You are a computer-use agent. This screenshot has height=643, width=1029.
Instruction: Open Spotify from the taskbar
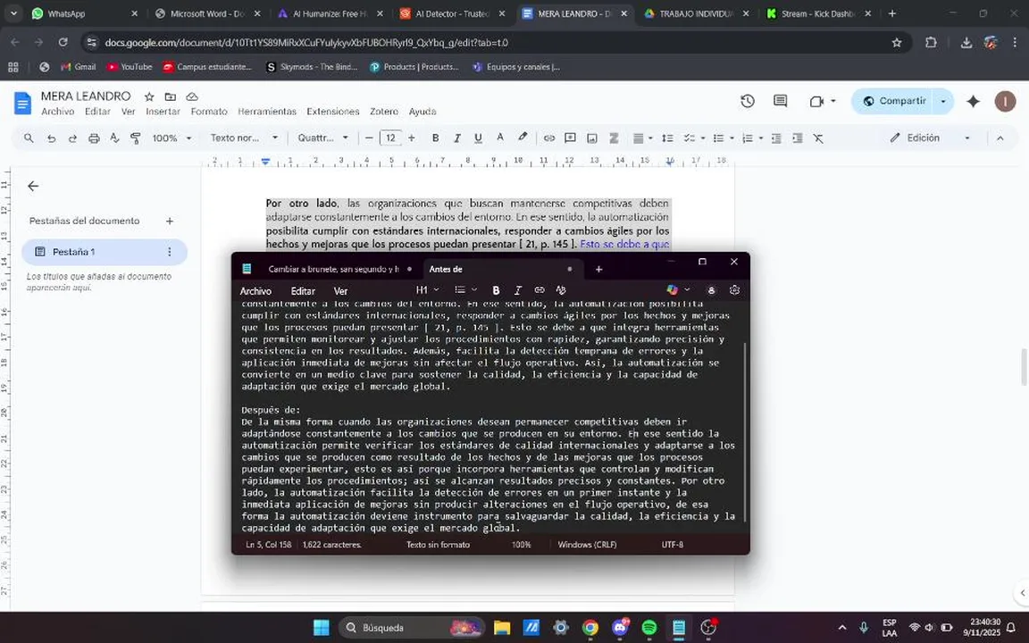click(x=649, y=628)
